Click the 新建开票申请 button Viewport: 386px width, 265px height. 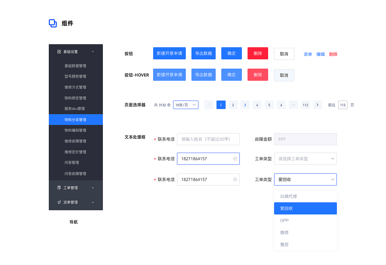click(169, 53)
